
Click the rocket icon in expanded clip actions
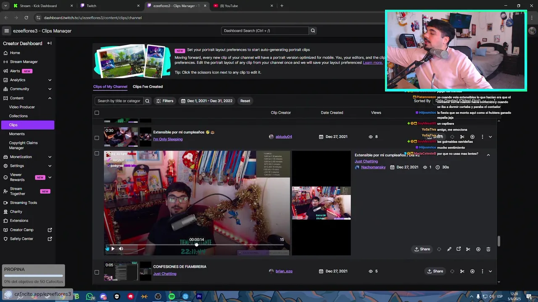click(x=449, y=249)
